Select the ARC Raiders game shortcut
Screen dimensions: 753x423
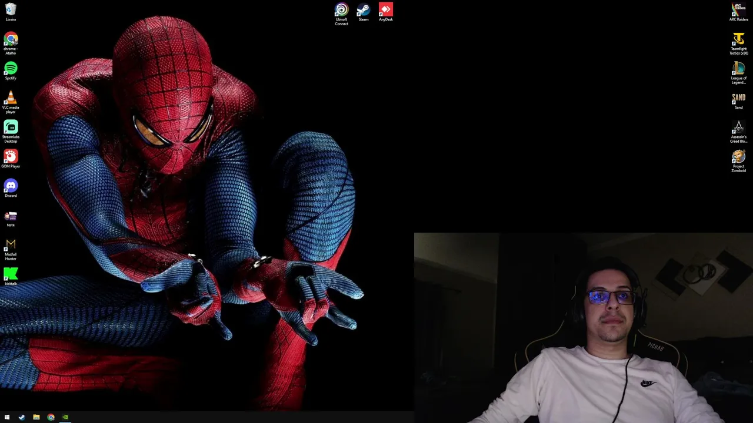738,12
